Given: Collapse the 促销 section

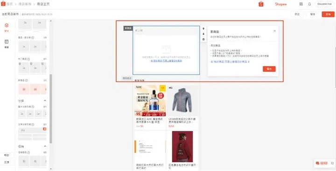Looking at the screenshot, I should pos(45,146).
